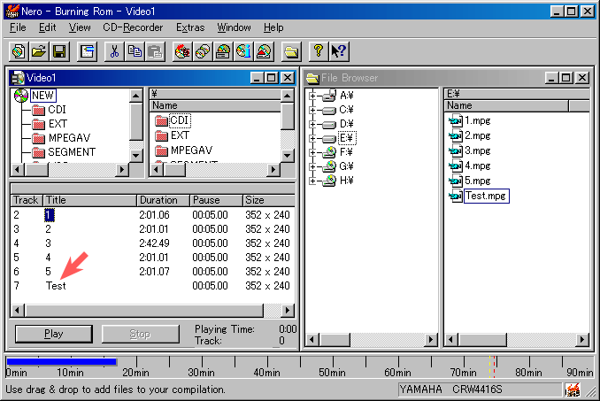Viewport: 600px width, 401px height.
Task: Open File Browser via folder toolbar icon
Action: [x=291, y=51]
